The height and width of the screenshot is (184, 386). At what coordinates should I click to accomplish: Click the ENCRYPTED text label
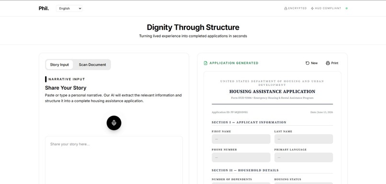[297, 8]
